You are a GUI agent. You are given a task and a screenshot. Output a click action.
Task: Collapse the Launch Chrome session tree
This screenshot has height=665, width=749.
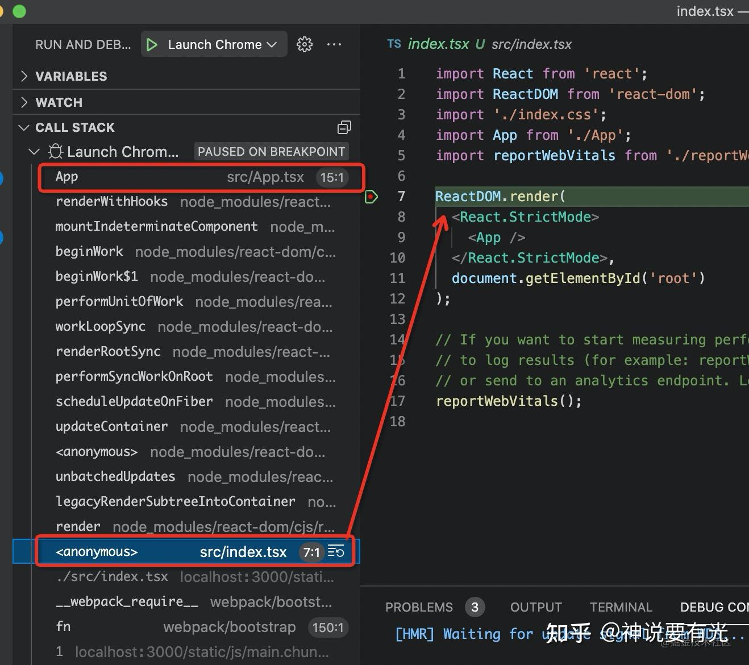pyautogui.click(x=34, y=152)
